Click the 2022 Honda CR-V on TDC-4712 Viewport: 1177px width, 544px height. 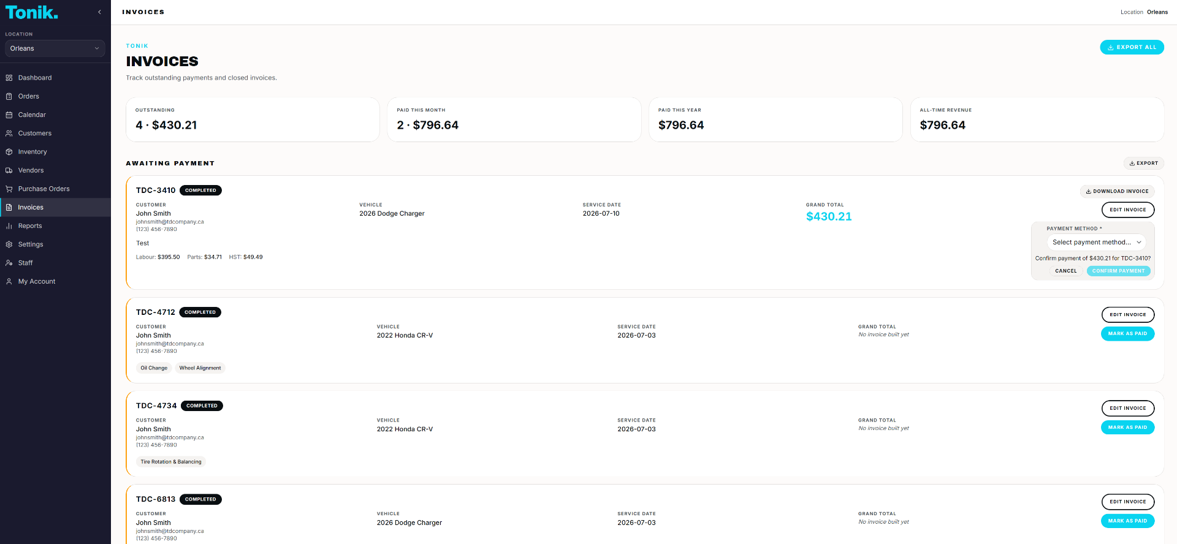[x=405, y=336]
